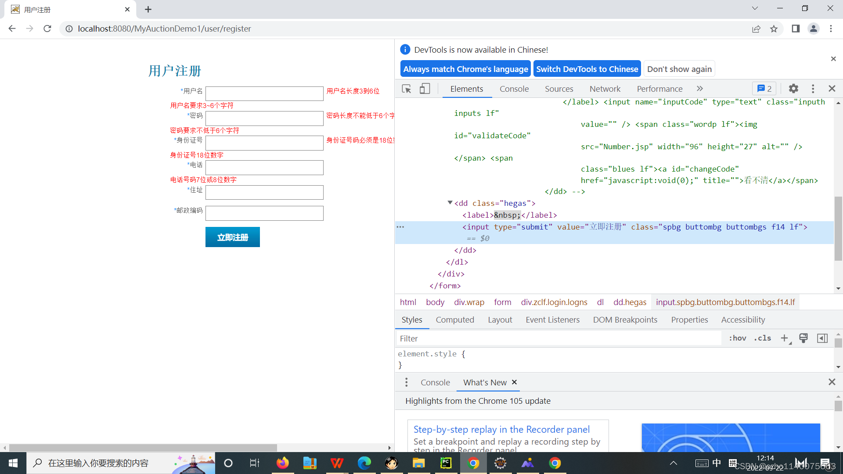
Task: Click the '立即注册' submit button
Action: coord(232,237)
